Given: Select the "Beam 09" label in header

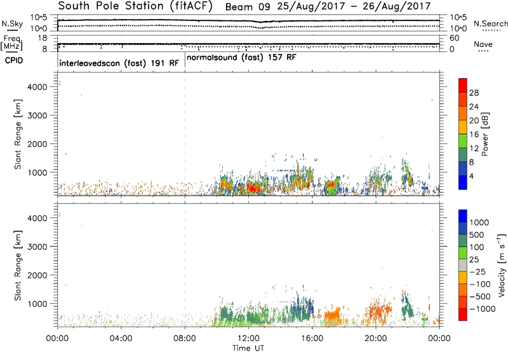Looking at the screenshot, I should [x=248, y=6].
